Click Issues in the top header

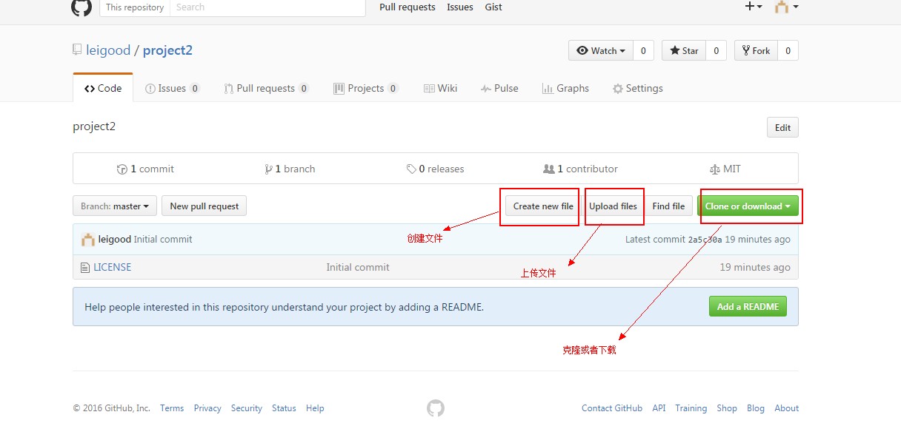tap(460, 7)
